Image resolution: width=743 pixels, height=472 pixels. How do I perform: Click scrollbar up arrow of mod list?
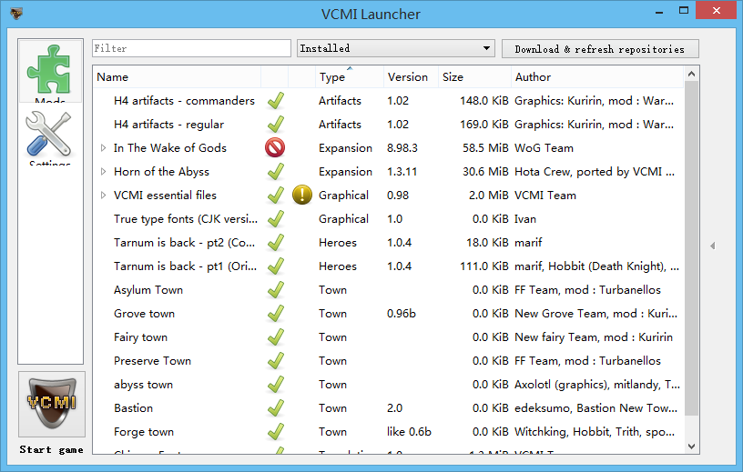(691, 74)
